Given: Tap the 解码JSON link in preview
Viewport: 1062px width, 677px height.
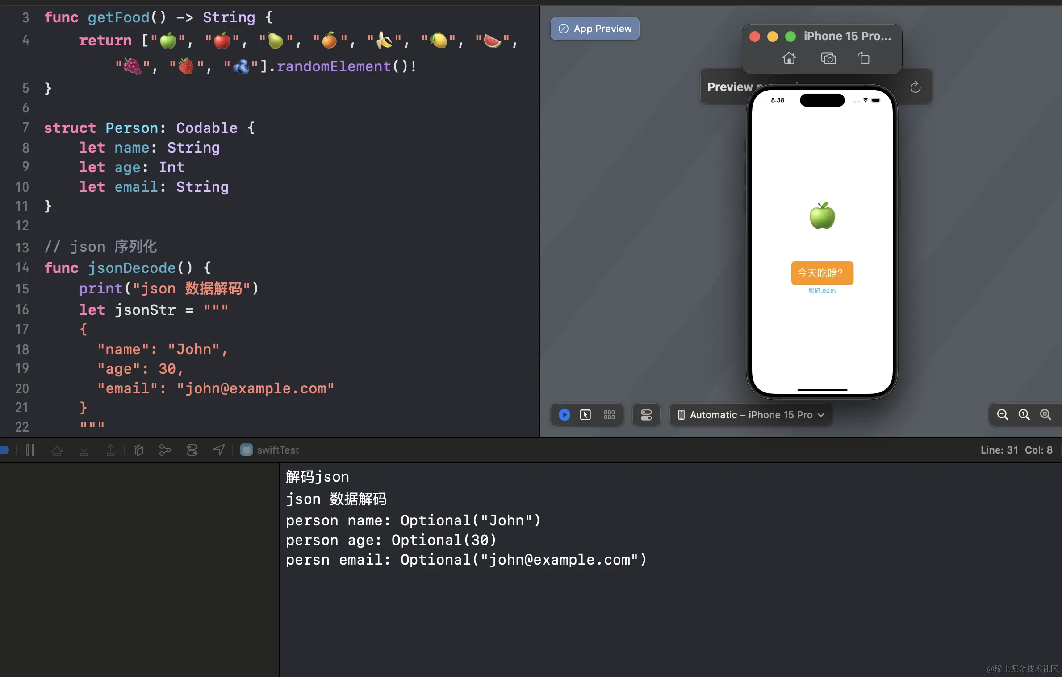Looking at the screenshot, I should [822, 291].
